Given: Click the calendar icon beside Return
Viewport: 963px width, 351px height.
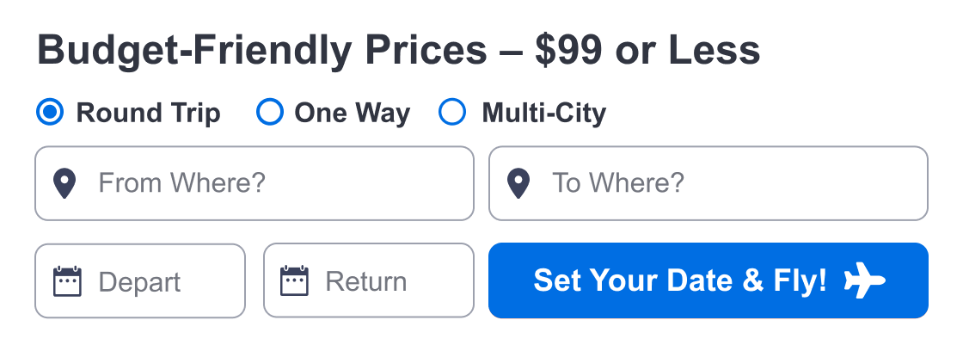Looking at the screenshot, I should pyautogui.click(x=294, y=281).
